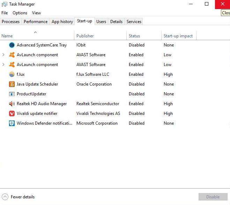Switch to the Processes tab

(x=10, y=22)
